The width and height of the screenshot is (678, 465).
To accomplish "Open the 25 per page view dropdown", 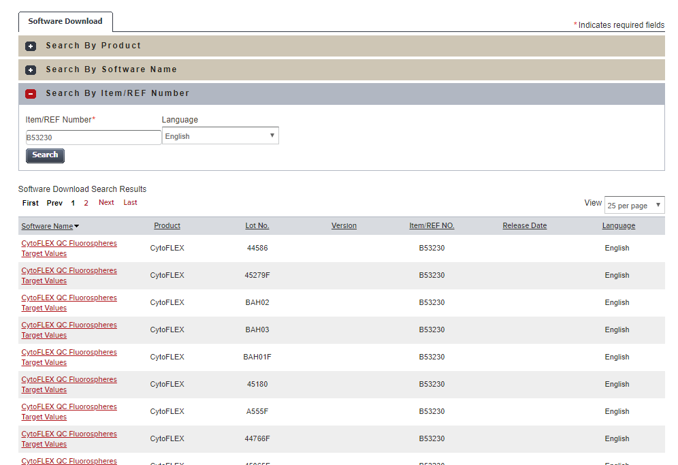I will coord(634,206).
